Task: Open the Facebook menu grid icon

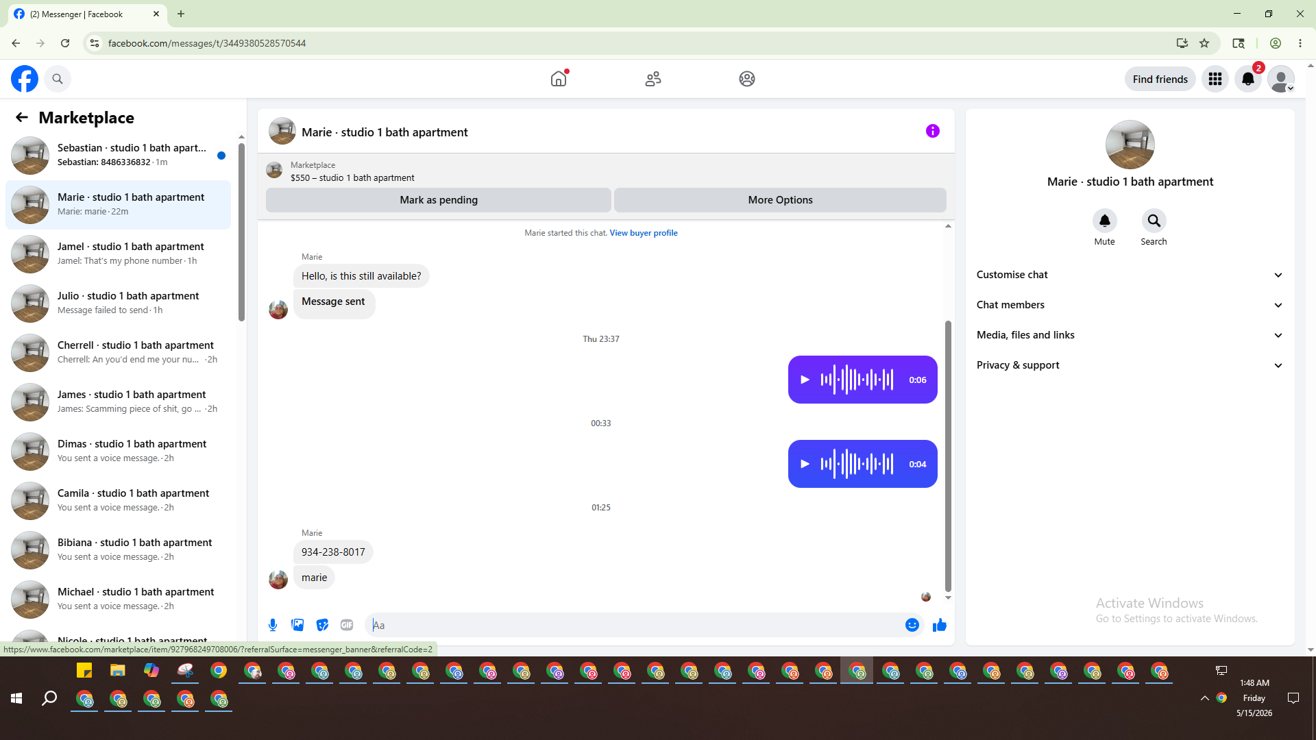Action: (1215, 79)
